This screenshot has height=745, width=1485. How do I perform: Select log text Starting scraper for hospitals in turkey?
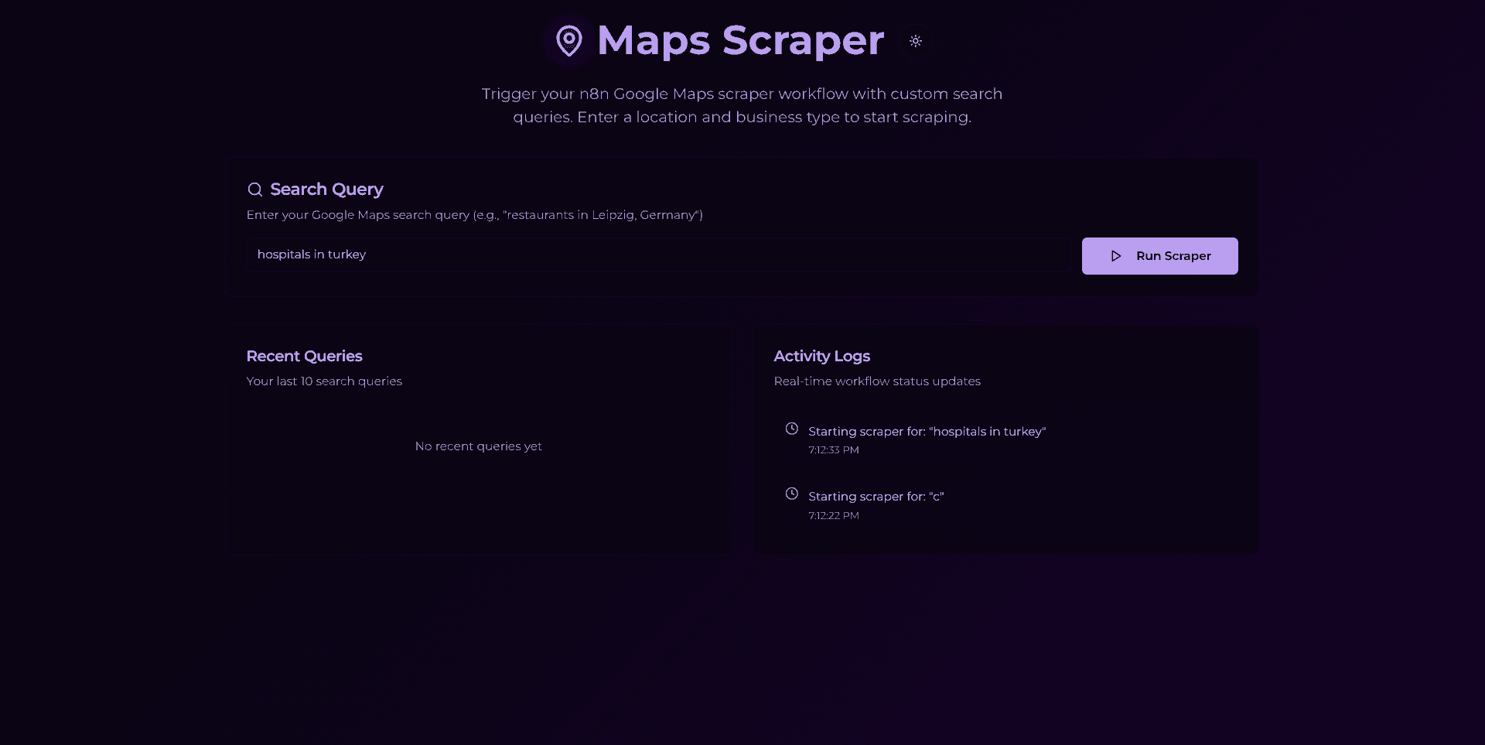927,432
